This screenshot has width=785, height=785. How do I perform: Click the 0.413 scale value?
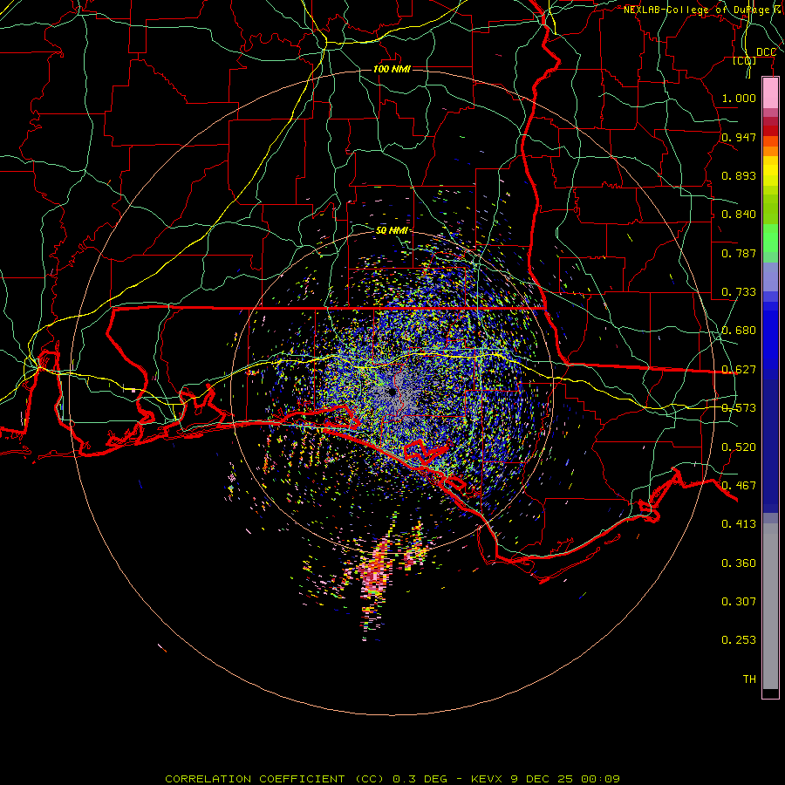pos(739,523)
